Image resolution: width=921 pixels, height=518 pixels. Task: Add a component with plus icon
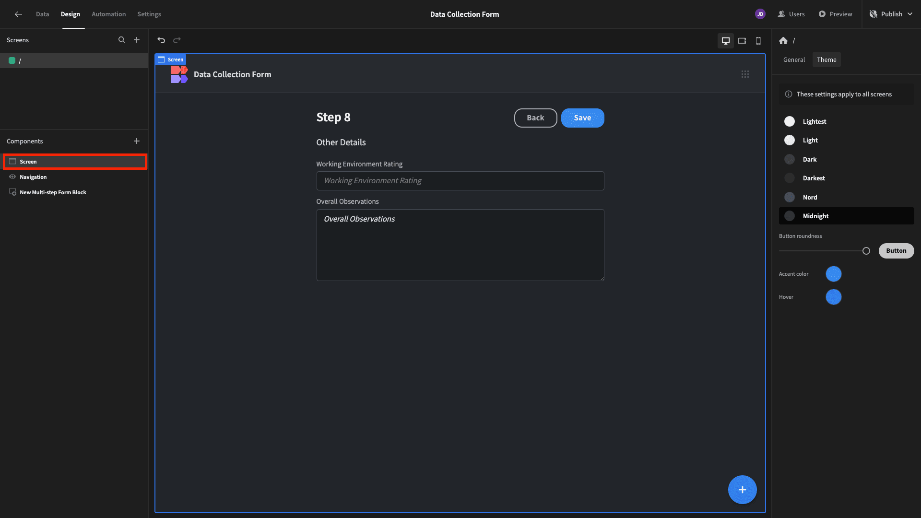pyautogui.click(x=137, y=141)
